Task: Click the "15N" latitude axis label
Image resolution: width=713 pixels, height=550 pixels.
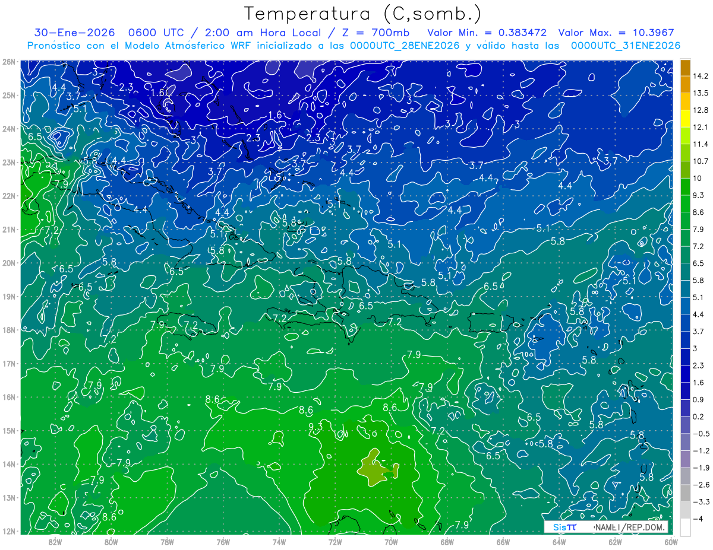Action: pos(8,431)
